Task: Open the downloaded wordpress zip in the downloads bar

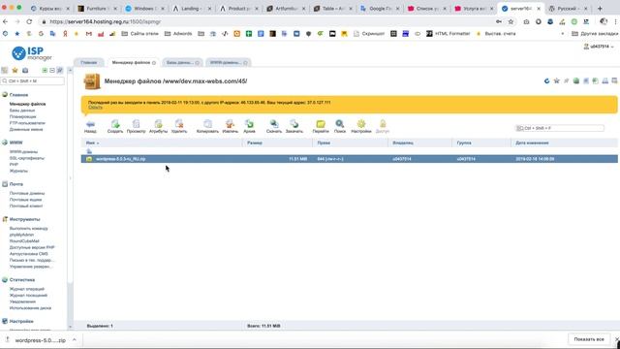Action: [x=40, y=340]
